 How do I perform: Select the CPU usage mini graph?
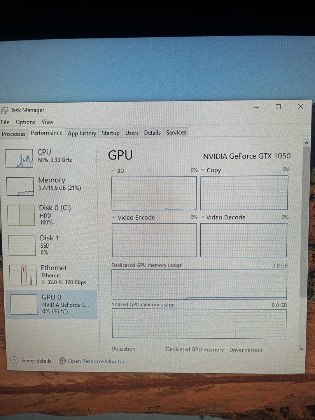[x=19, y=158]
